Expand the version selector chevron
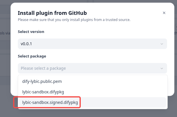This screenshot has width=177, height=117. [161, 44]
